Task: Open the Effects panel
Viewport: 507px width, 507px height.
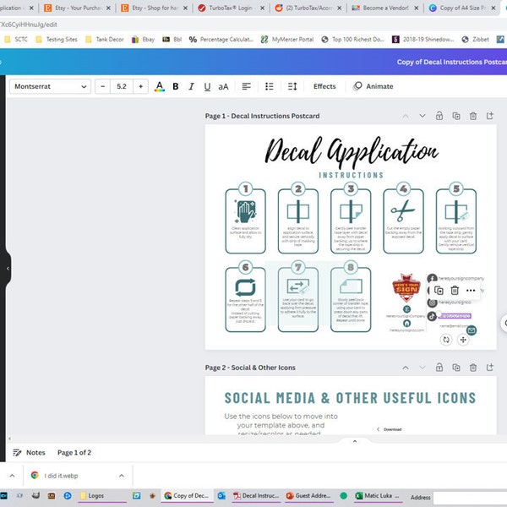Action: click(x=324, y=86)
